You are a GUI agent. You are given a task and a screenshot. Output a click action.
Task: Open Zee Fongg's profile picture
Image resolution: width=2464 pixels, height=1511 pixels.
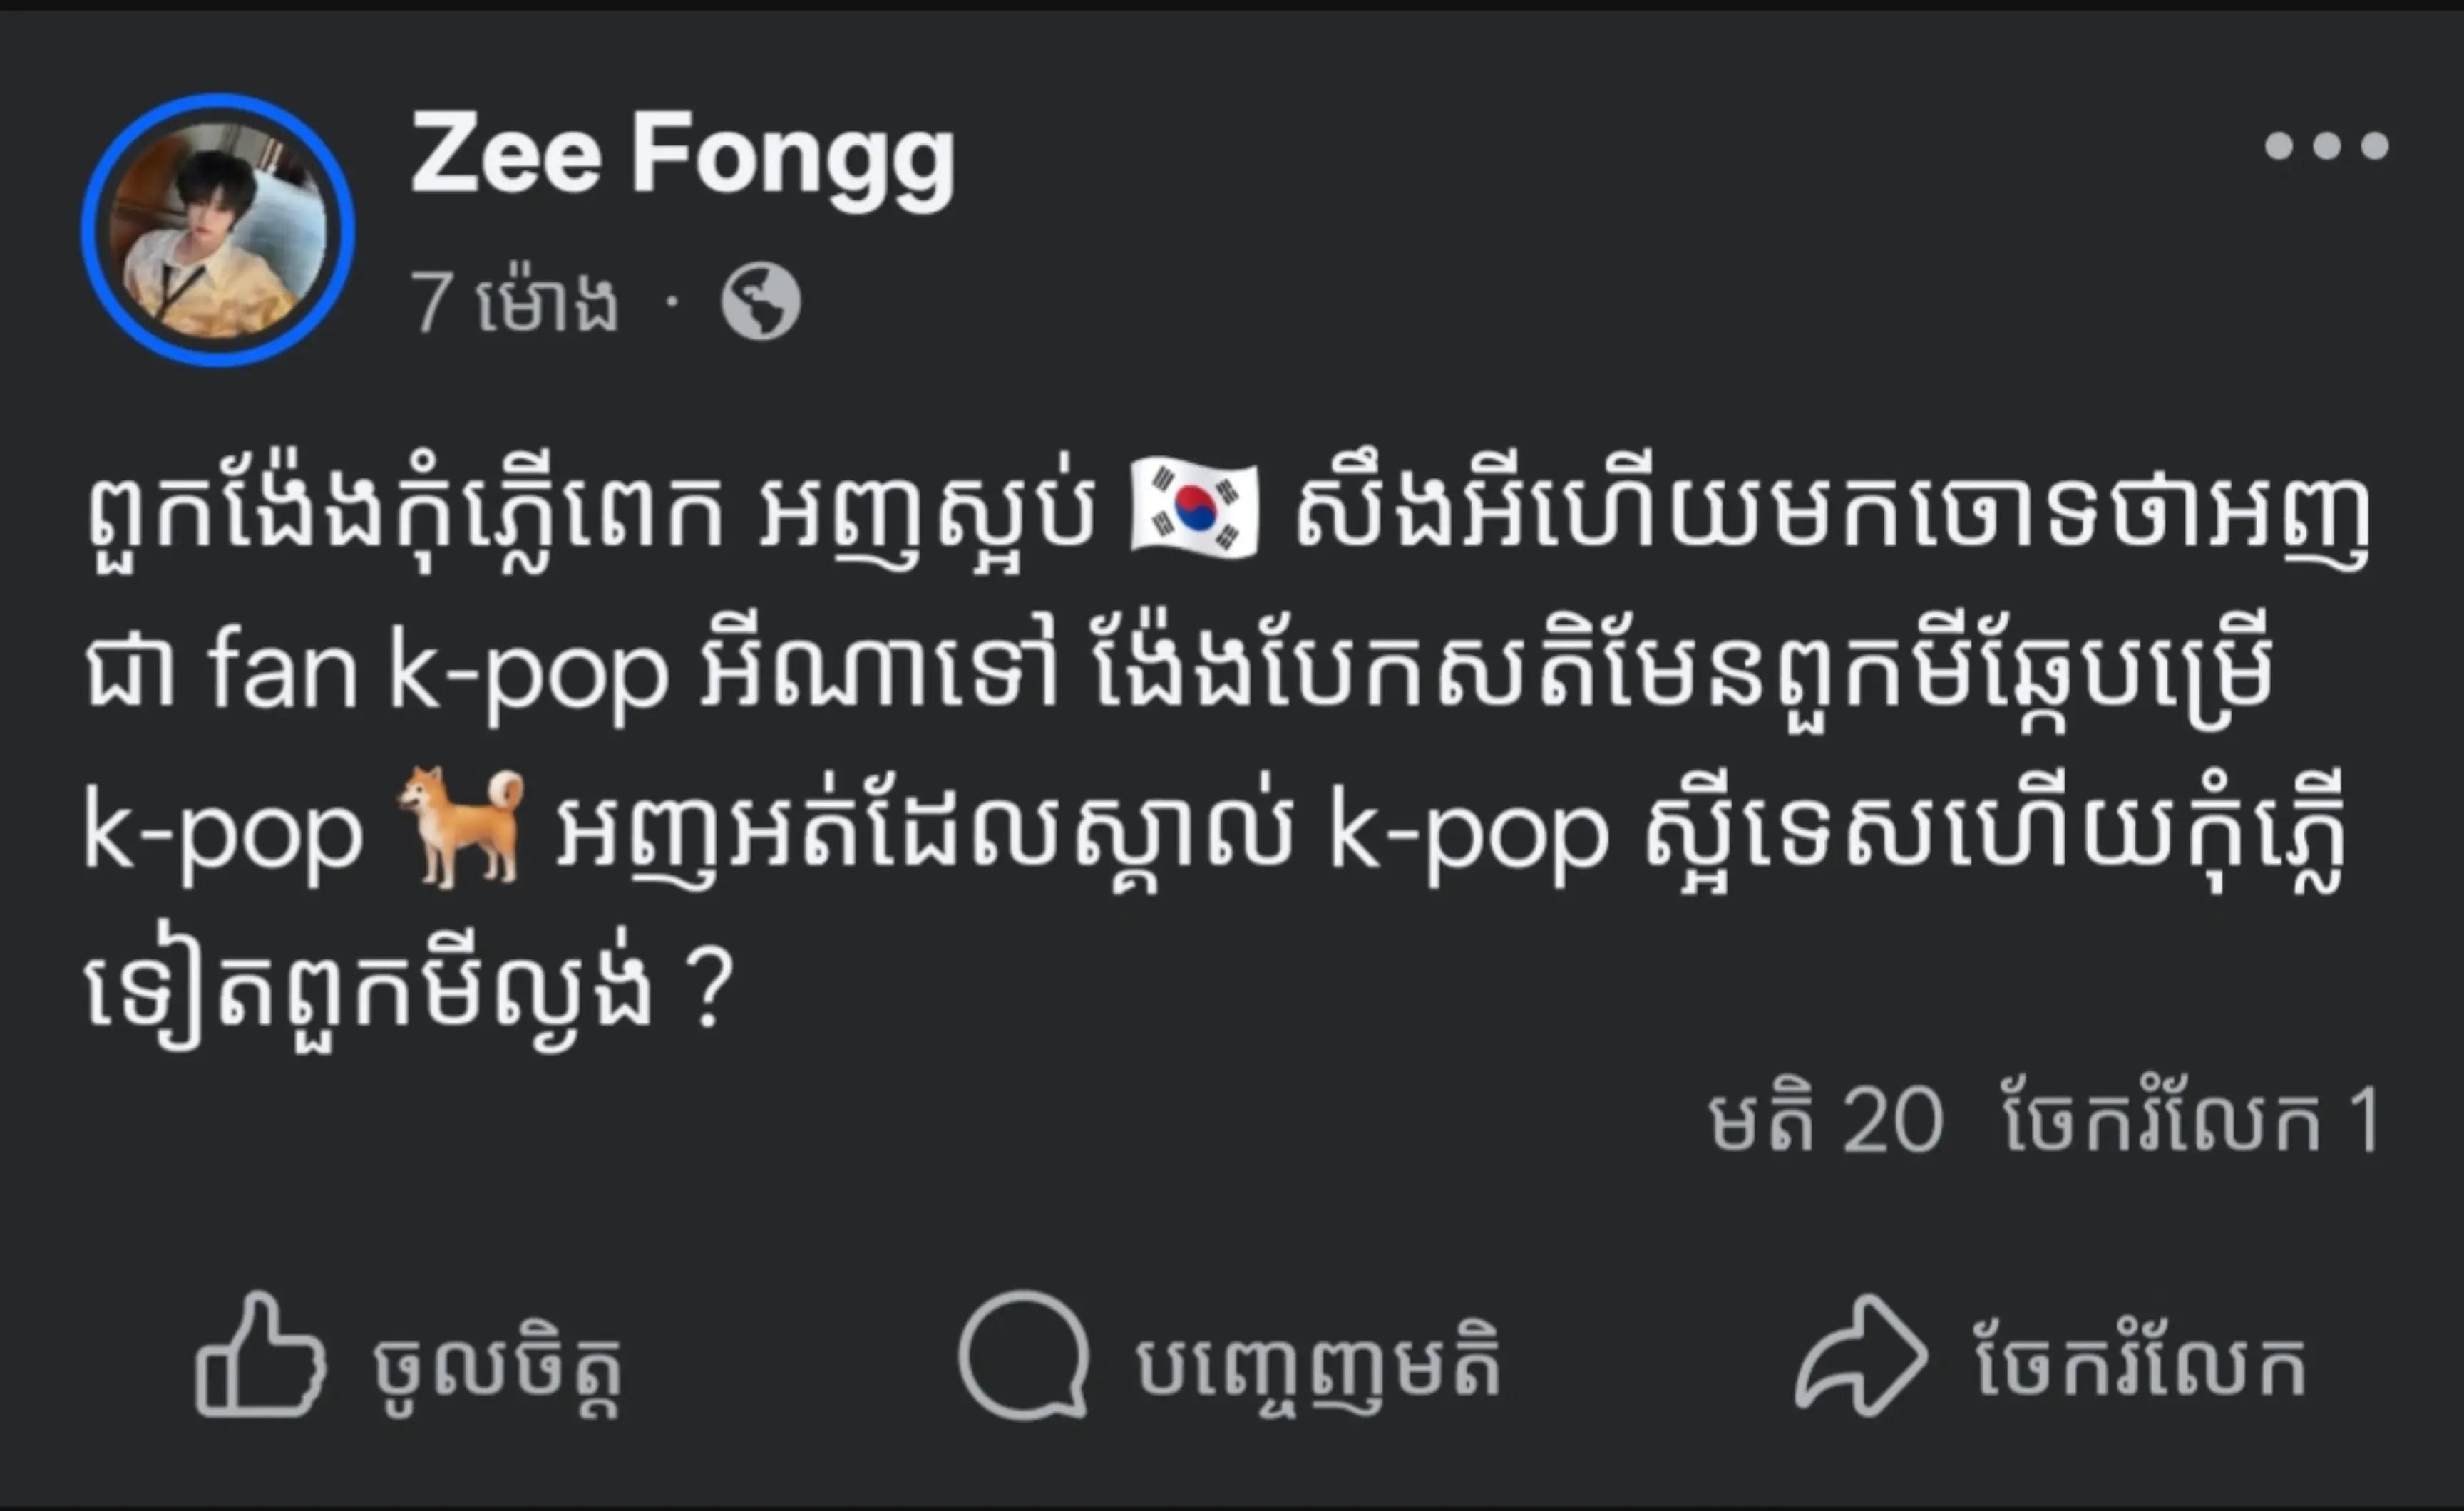click(218, 230)
